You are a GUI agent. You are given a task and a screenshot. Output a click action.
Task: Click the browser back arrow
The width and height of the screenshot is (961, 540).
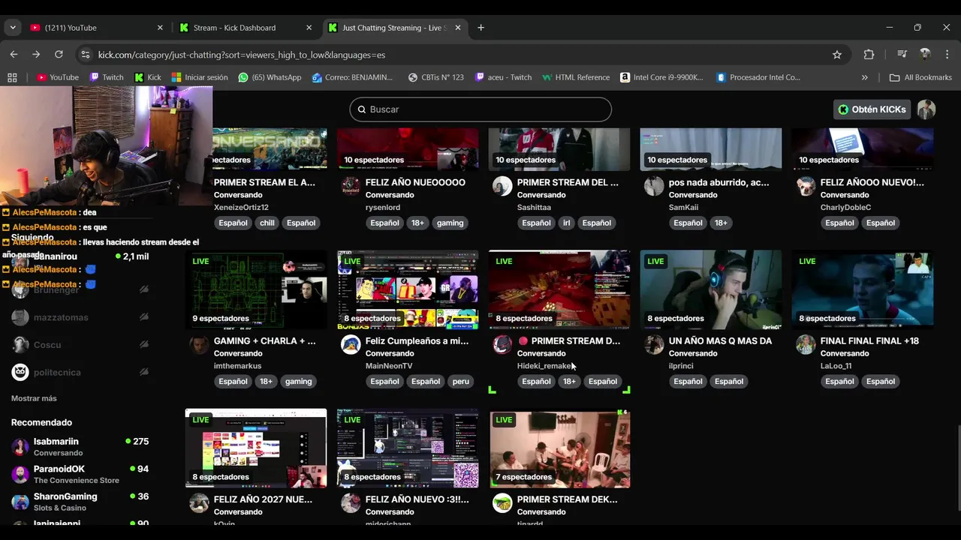coord(14,54)
